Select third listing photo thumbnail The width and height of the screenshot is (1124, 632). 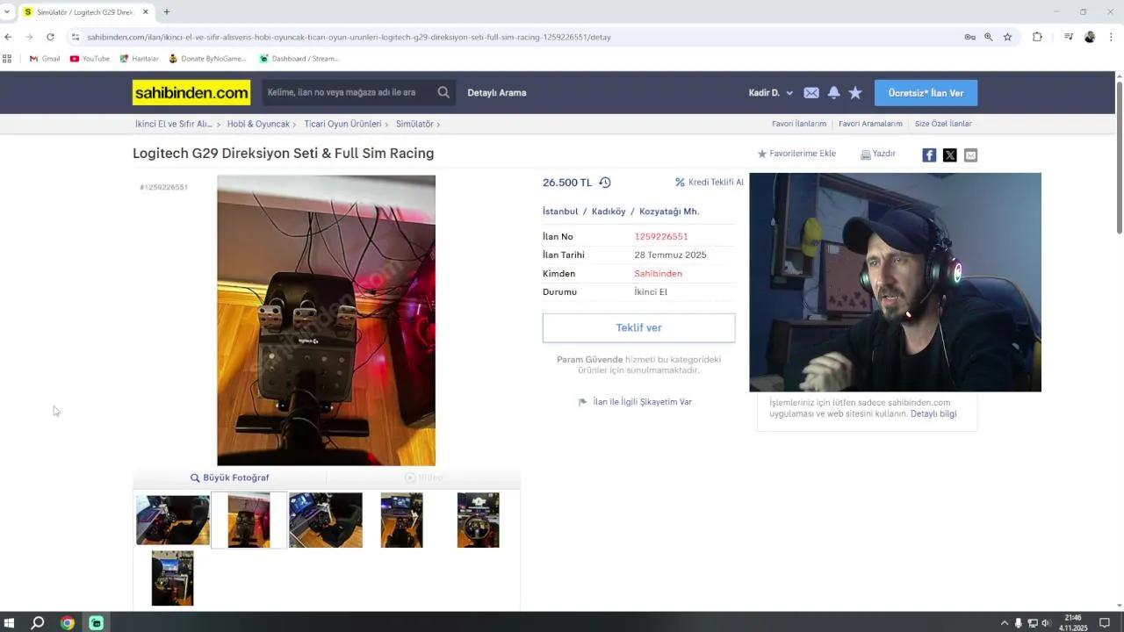click(x=326, y=520)
